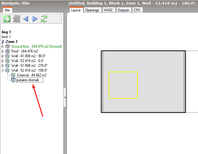This screenshot has height=154, width=198.
Task: Collapse the Wall 52.418 m2 180.0° node
Action: [x=2, y=70]
